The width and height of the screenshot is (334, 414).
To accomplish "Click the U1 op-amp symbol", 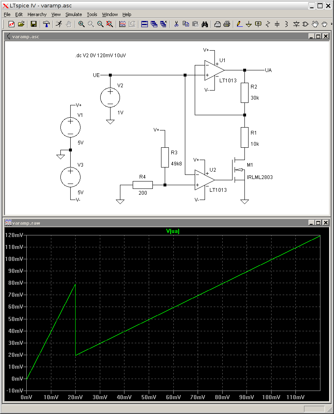I will 214,70.
